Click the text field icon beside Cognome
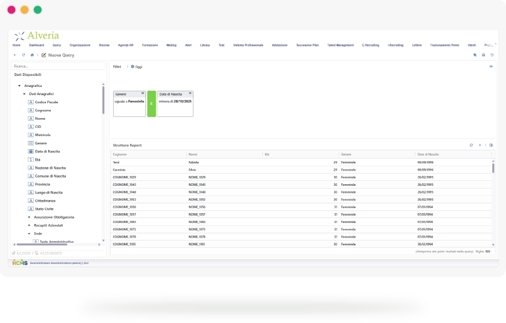506x323 pixels. pyautogui.click(x=31, y=110)
